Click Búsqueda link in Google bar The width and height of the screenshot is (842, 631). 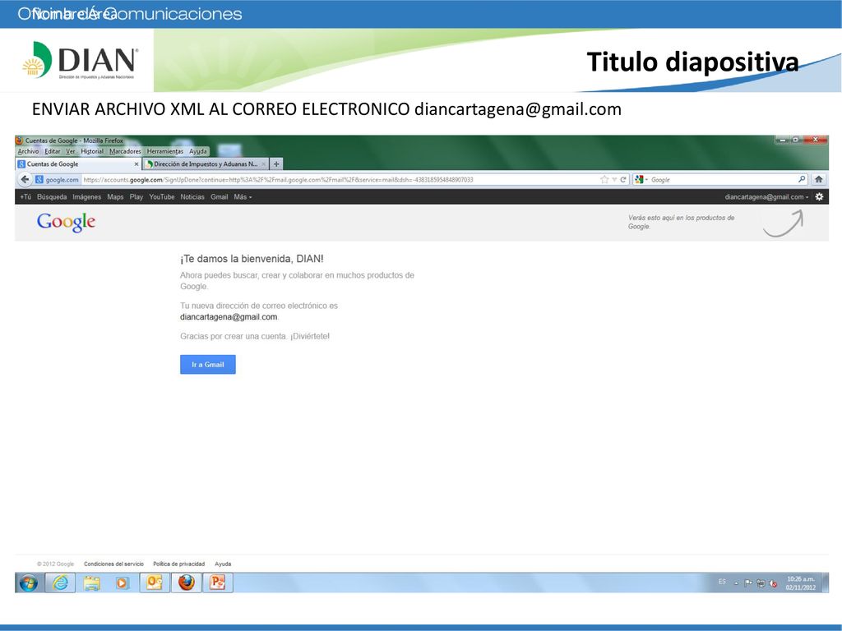coord(52,197)
